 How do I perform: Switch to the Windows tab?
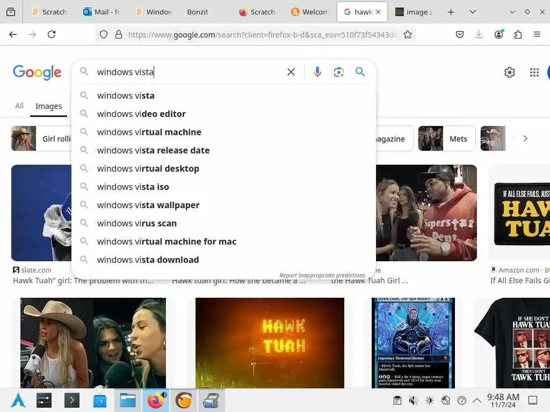coord(154,12)
